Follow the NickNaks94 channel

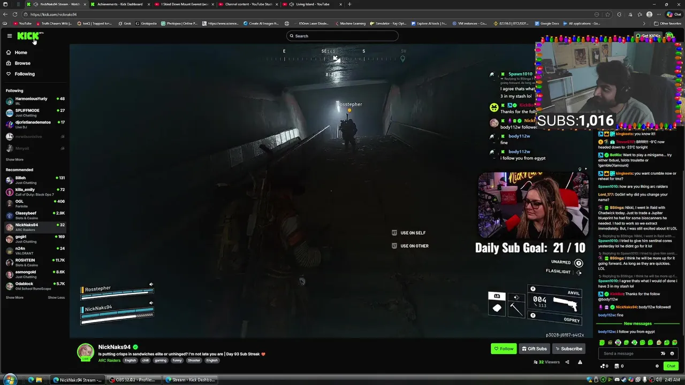point(504,349)
